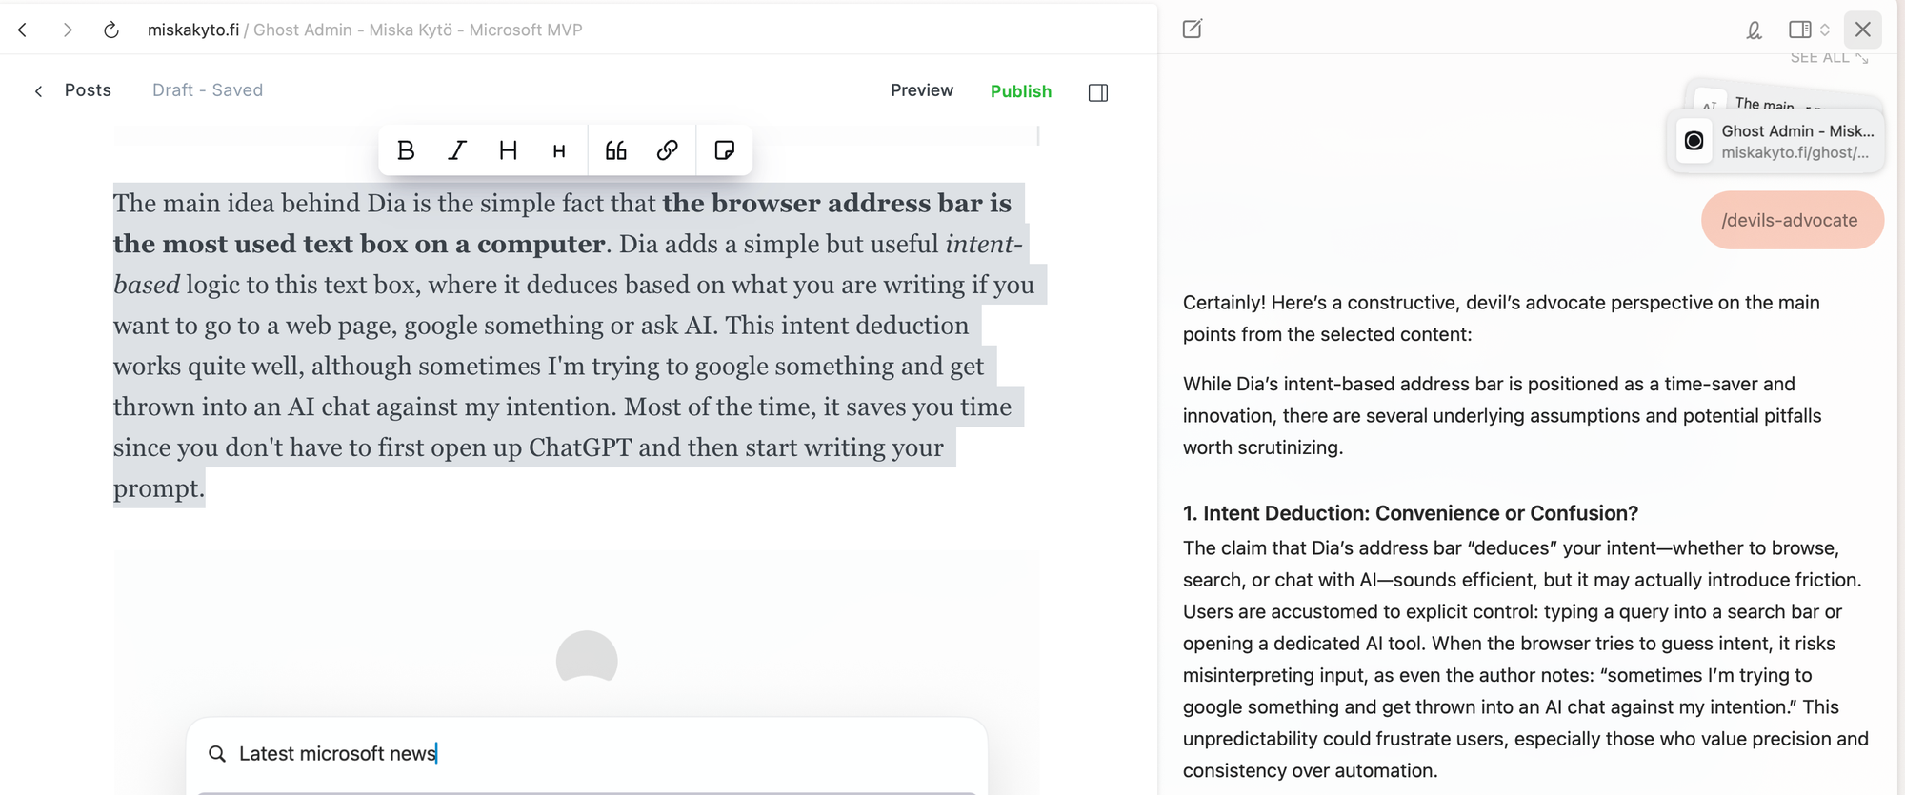Viewport: 1905px width, 795px height.
Task: Click the grey avatar image in the post
Action: 587,657
